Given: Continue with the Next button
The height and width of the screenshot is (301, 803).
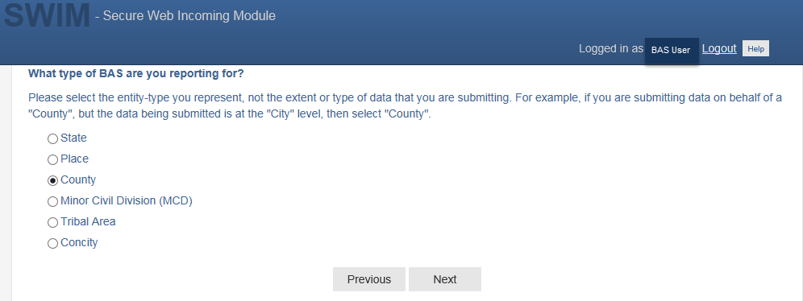Looking at the screenshot, I should point(444,279).
